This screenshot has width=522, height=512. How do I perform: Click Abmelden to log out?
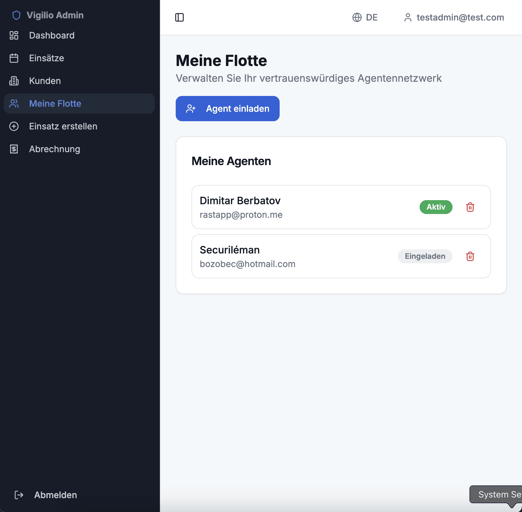(55, 495)
